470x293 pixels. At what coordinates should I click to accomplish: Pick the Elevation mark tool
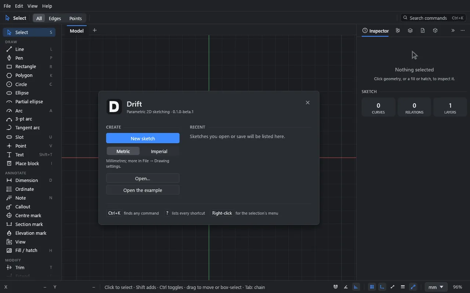(x=29, y=233)
